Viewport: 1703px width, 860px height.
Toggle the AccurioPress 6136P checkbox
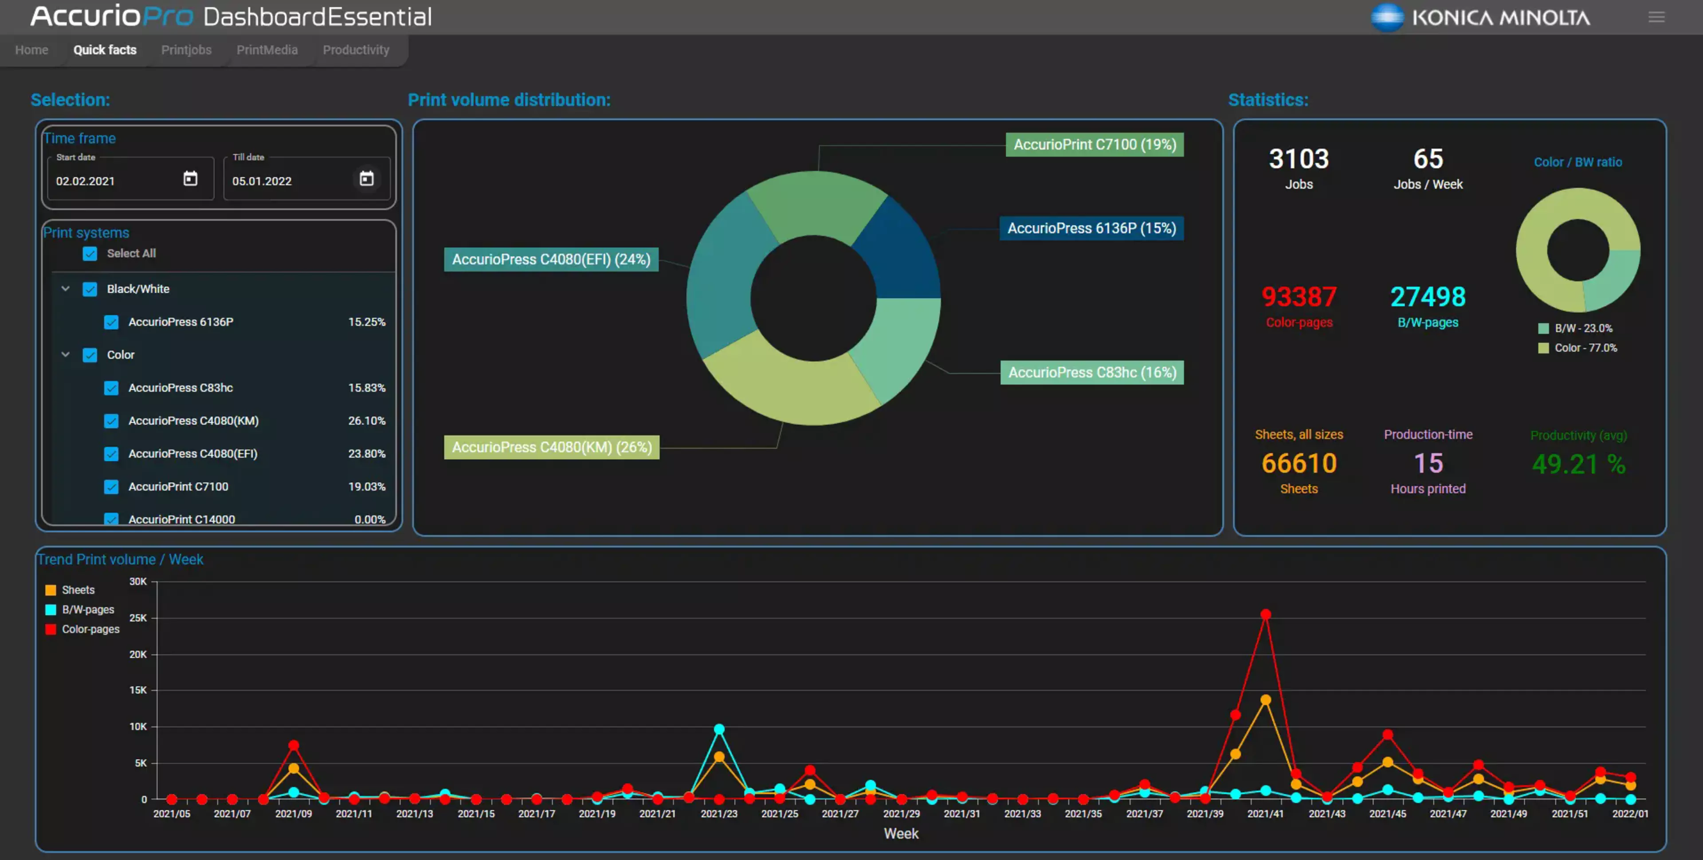click(x=111, y=322)
